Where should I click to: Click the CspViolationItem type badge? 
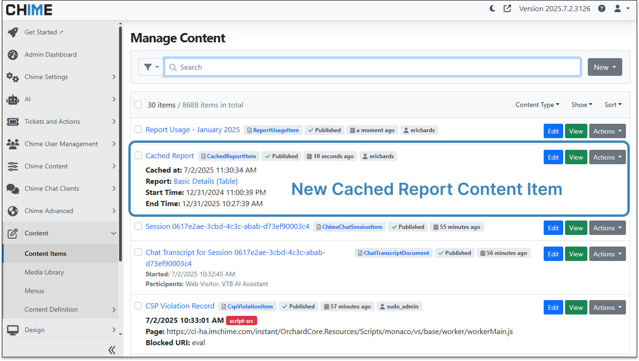tap(247, 307)
